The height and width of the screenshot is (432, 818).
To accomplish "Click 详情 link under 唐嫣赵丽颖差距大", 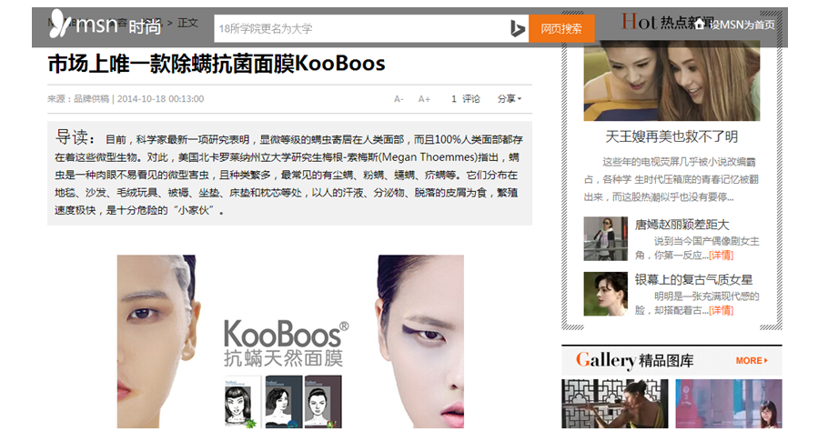I will (x=721, y=256).
